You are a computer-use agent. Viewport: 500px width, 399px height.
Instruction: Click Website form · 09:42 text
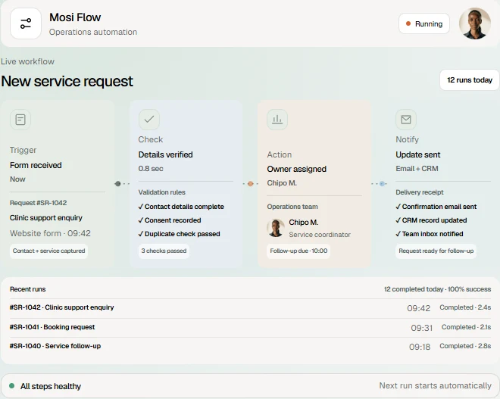(50, 233)
